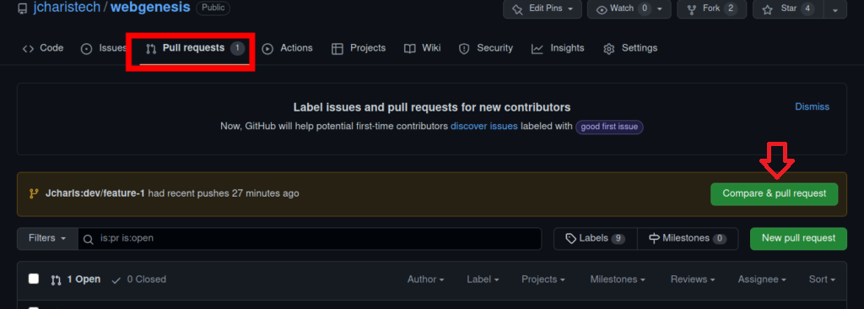Open the Actions tab

pos(287,49)
